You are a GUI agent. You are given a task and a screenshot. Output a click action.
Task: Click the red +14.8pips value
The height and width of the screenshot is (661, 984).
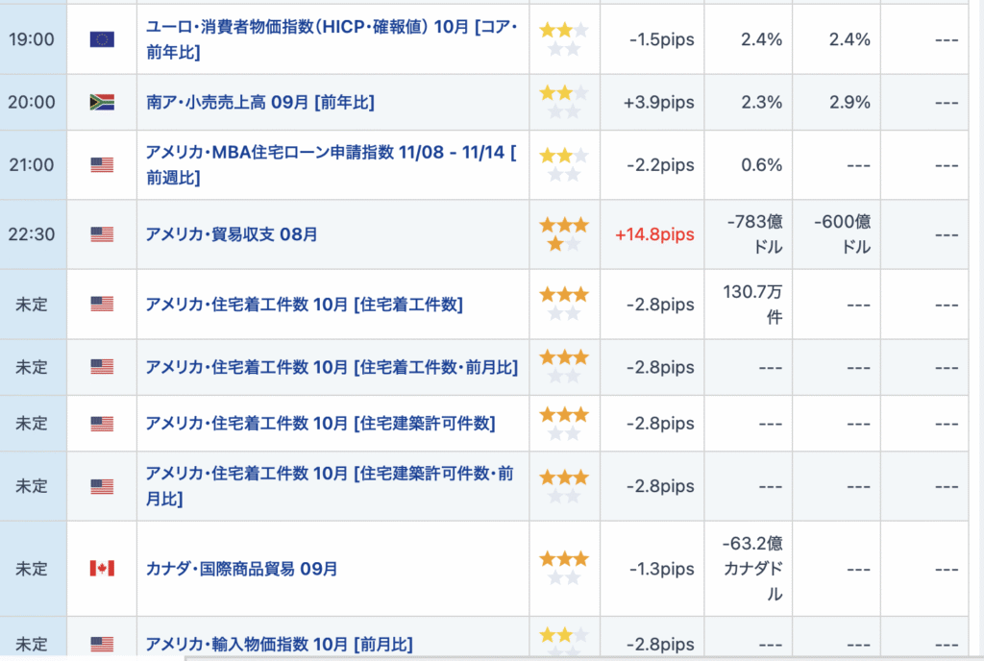point(655,234)
